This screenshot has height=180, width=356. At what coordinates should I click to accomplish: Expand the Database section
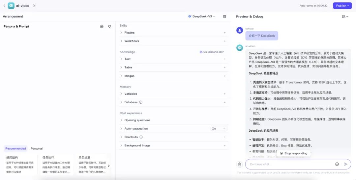[121, 102]
